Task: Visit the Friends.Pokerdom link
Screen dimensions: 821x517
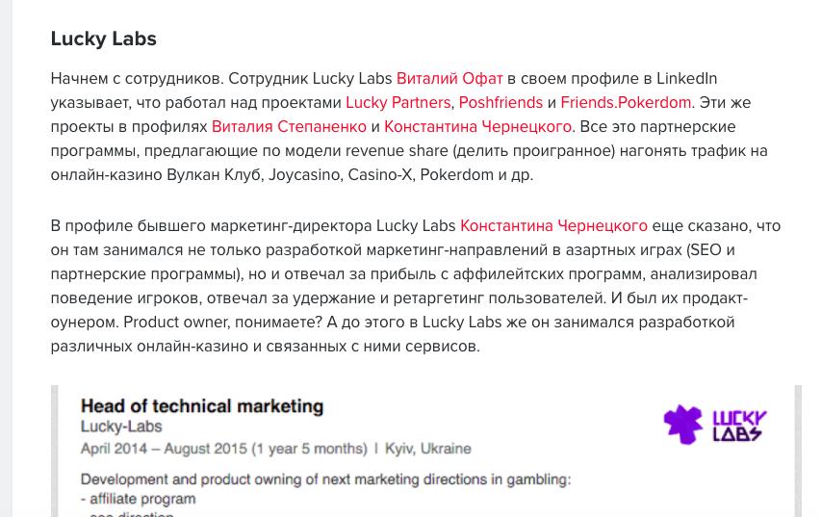Action: 626,103
